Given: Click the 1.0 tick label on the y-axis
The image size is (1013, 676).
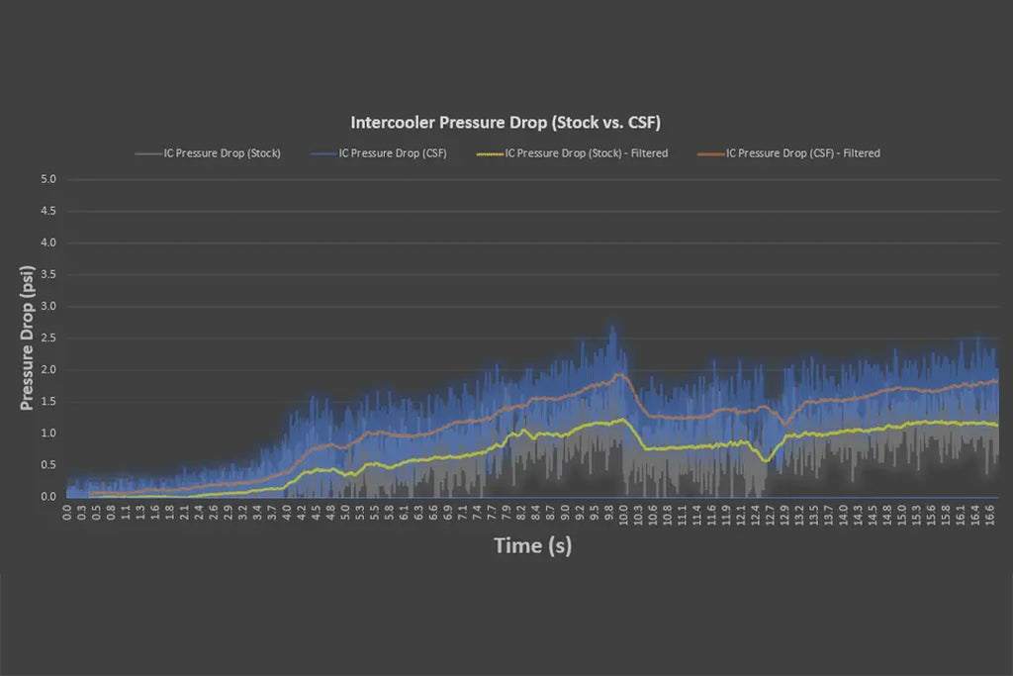Looking at the screenshot, I should 47,433.
